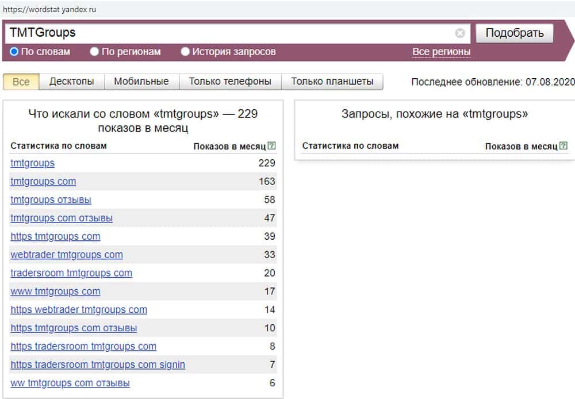Click the left "Статистика по словам" column header
Image resolution: width=575 pixels, height=399 pixels.
tap(59, 146)
